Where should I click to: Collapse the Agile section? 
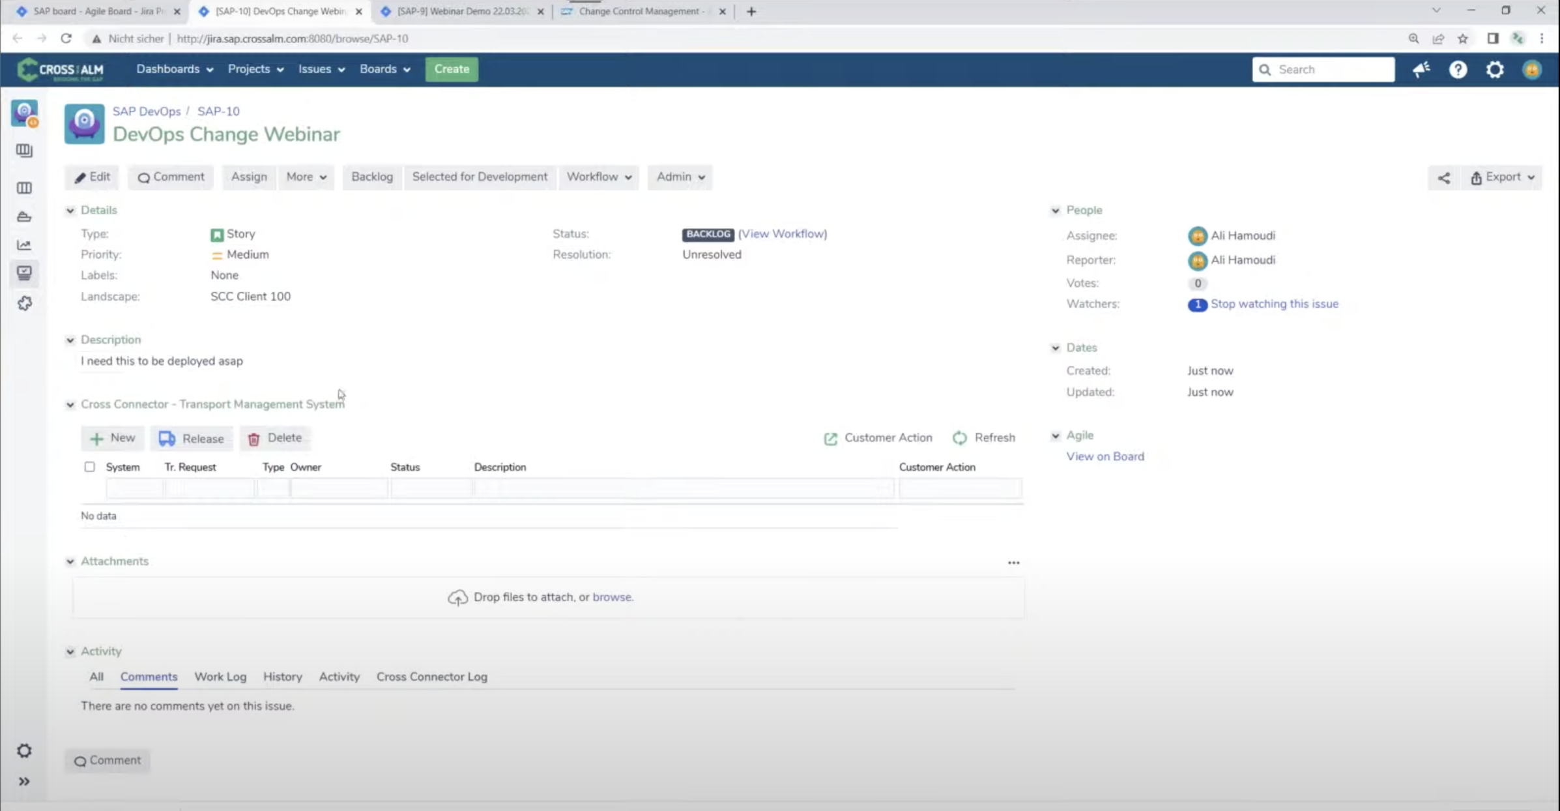click(x=1056, y=435)
